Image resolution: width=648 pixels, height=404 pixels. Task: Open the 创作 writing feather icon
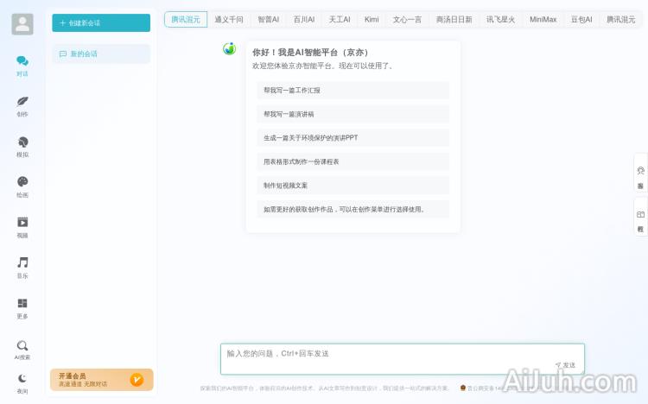point(22,105)
